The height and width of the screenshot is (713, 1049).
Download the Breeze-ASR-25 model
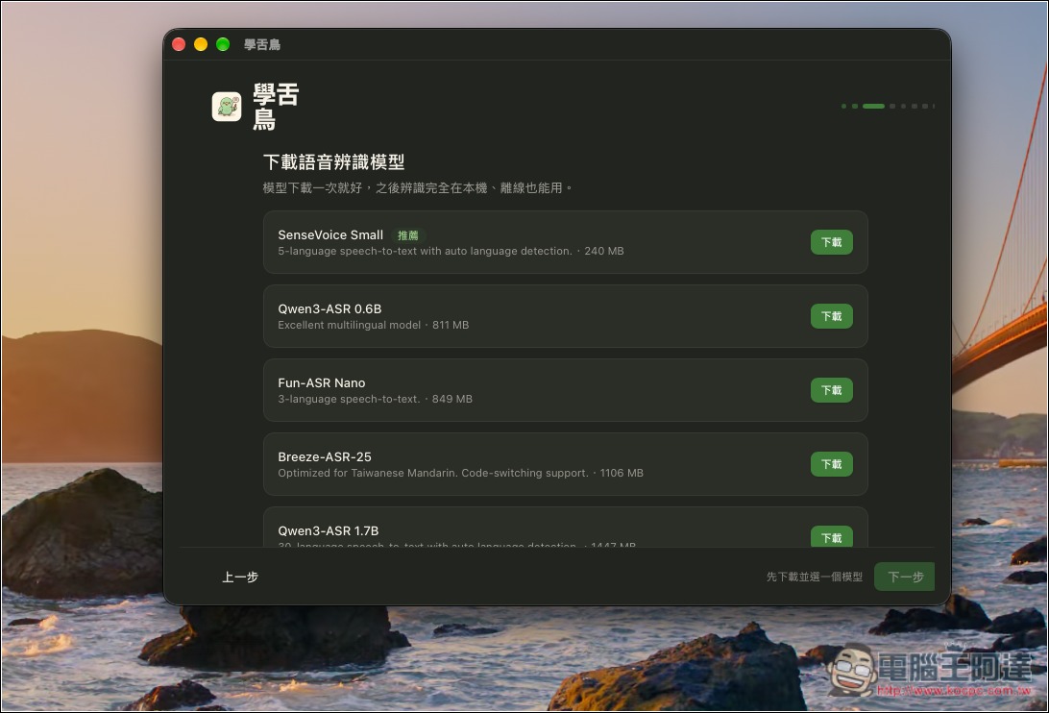[x=832, y=464]
